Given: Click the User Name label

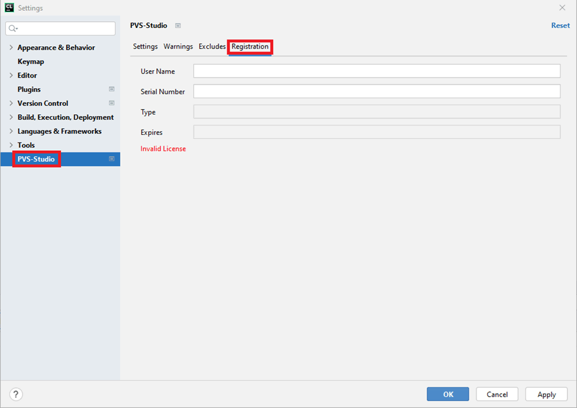Looking at the screenshot, I should coord(157,72).
